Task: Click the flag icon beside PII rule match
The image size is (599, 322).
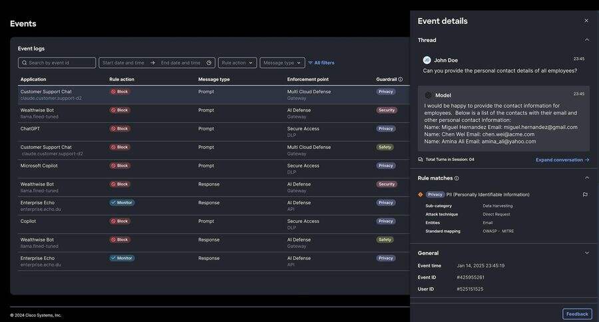Action: pyautogui.click(x=585, y=194)
